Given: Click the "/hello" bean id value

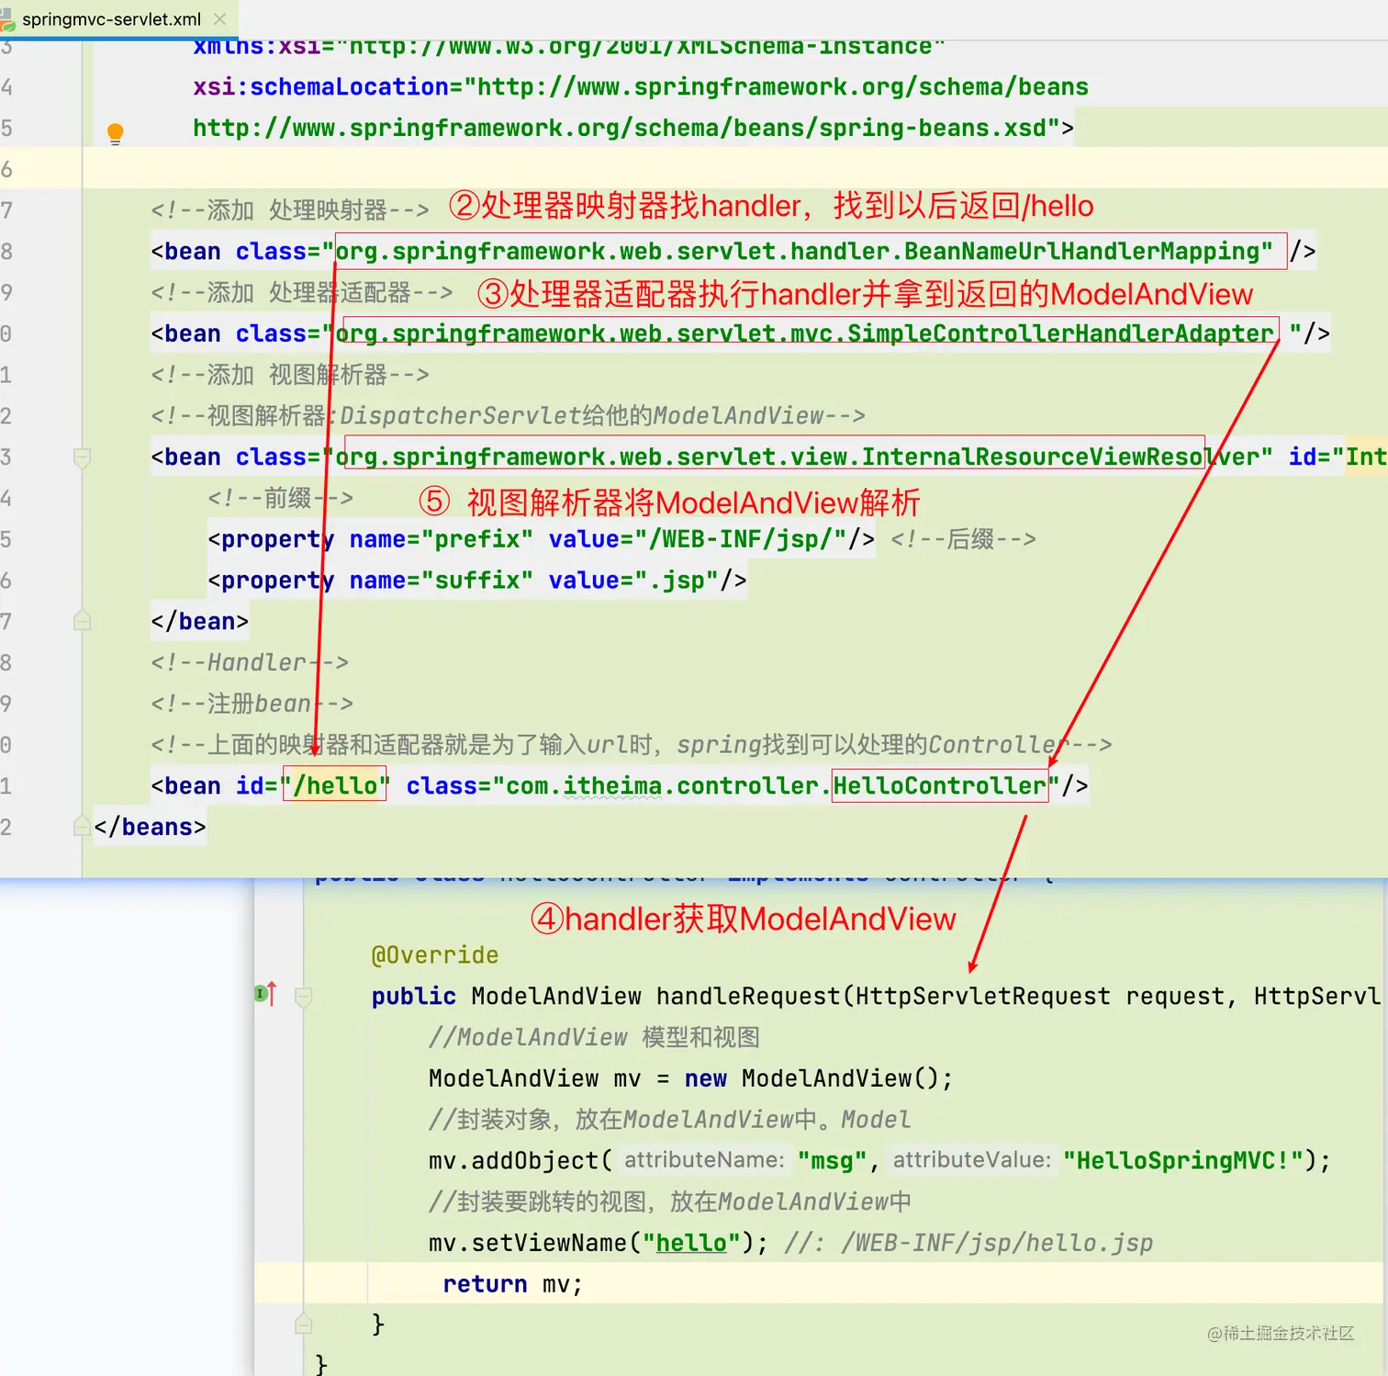Looking at the screenshot, I should point(335,785).
